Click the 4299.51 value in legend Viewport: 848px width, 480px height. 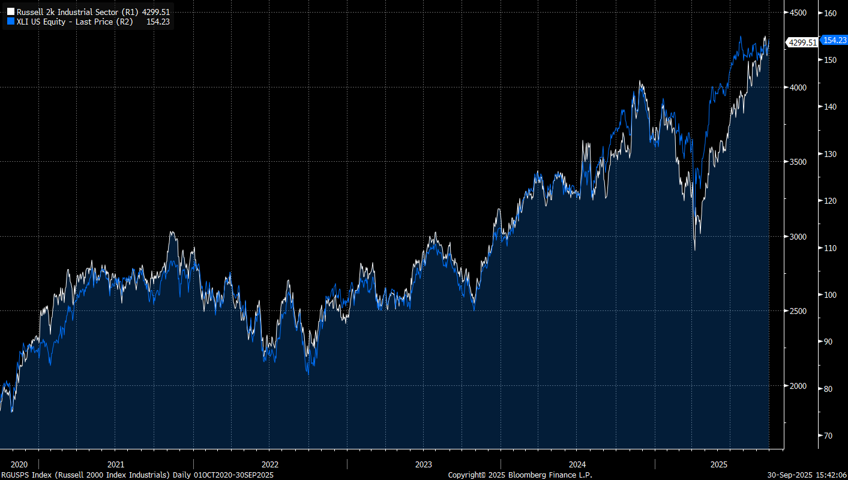click(x=156, y=11)
